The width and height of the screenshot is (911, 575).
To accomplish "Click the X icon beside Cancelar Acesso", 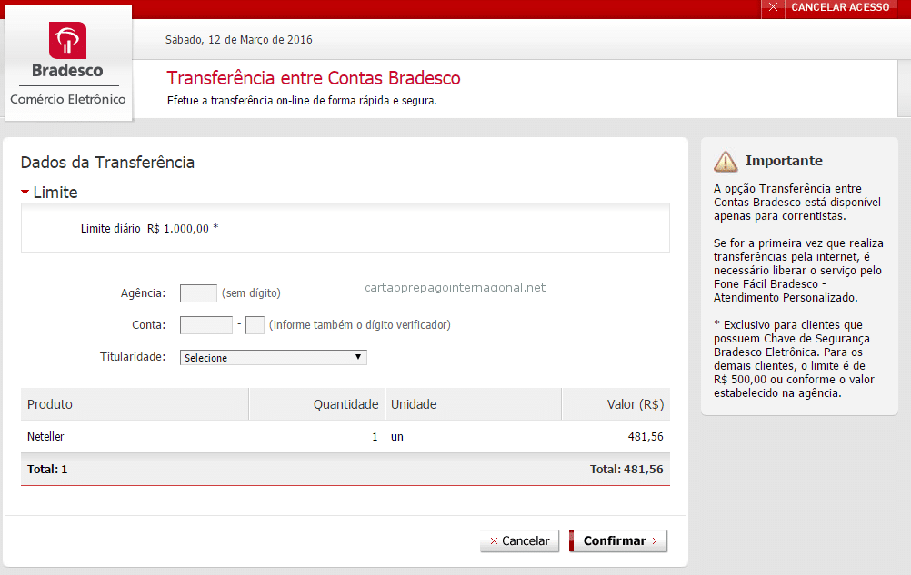I will pos(773,7).
